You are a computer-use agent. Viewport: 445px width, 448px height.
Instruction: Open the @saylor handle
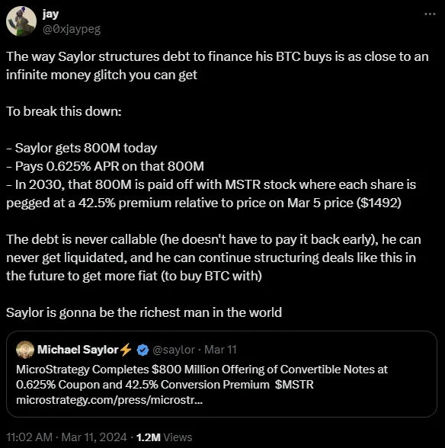point(174,350)
